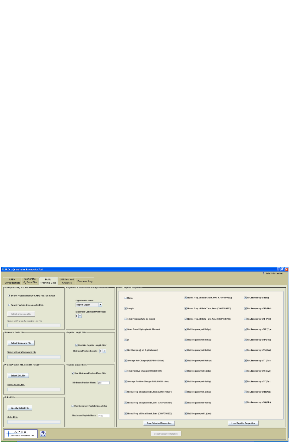Open the Digestion Scheme dropdown
The width and height of the screenshot is (289, 442).
click(89, 304)
